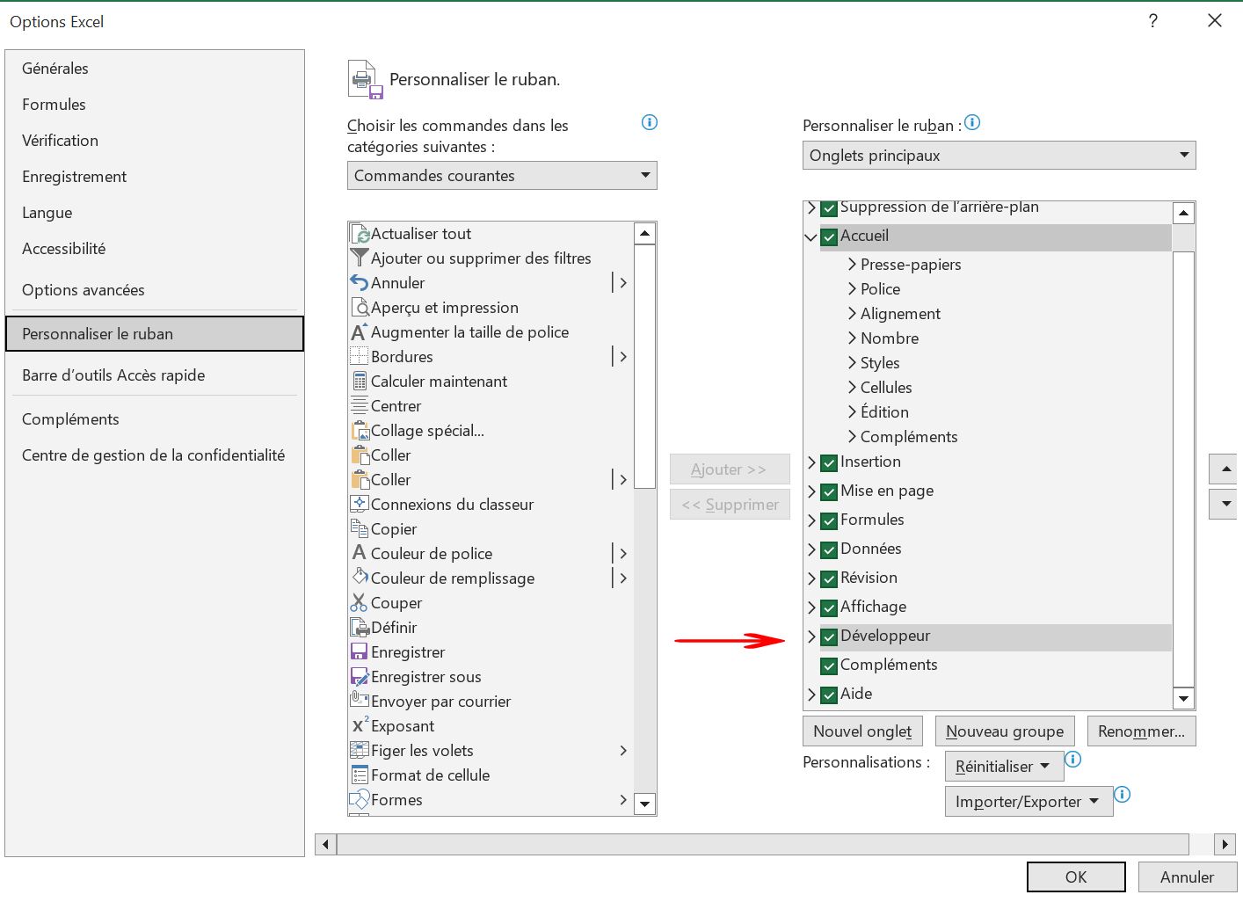Select the Enregistrer save icon

click(x=360, y=651)
